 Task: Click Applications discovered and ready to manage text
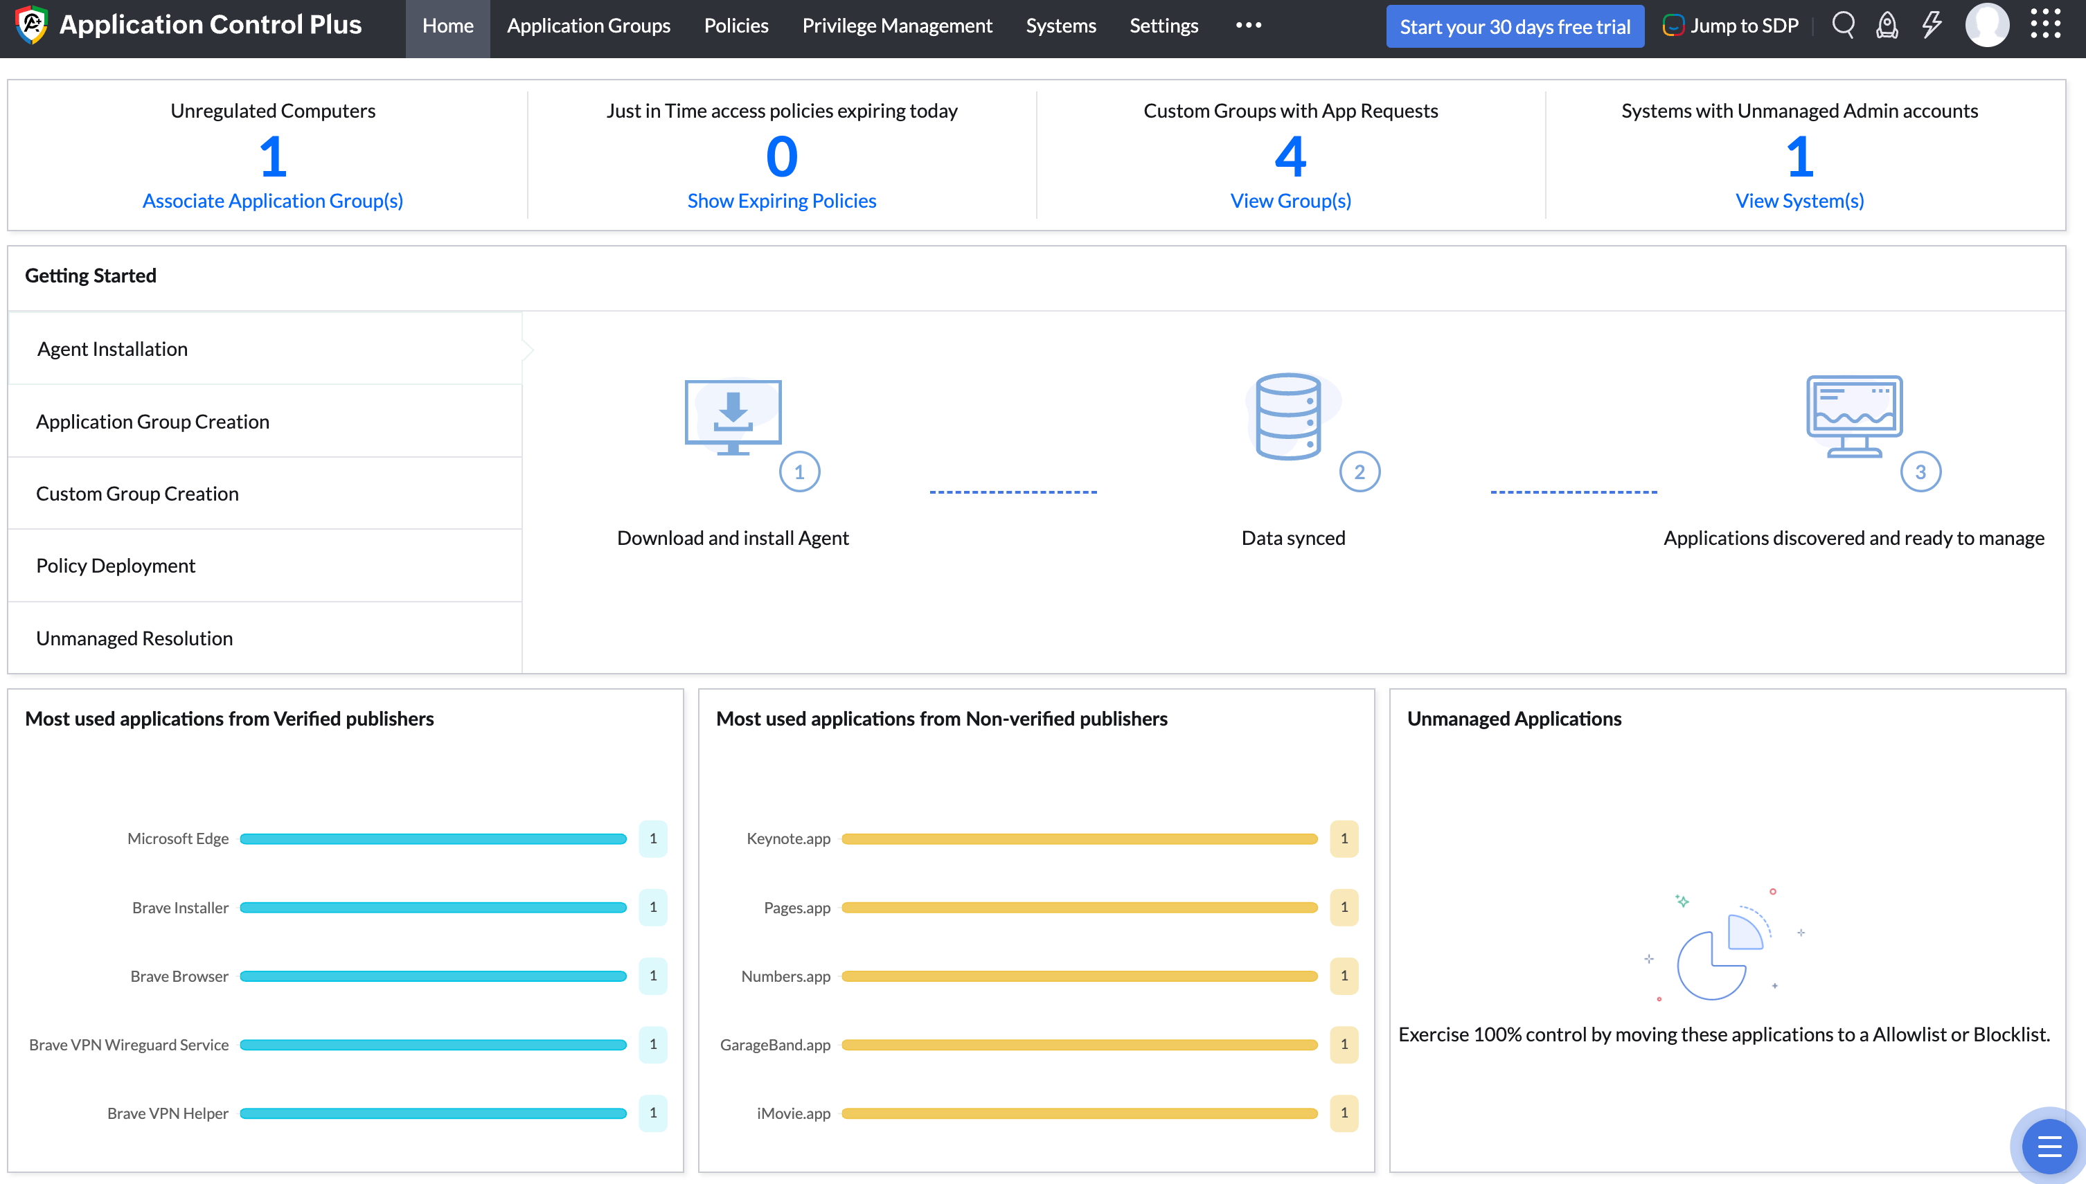pos(1853,538)
